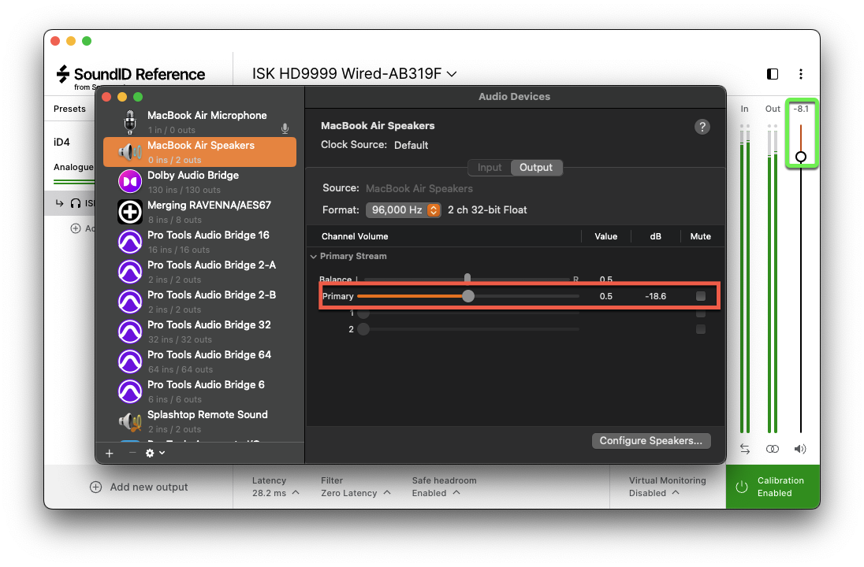Click the SoundID output gain slider knob
The height and width of the screenshot is (567, 864).
point(801,157)
